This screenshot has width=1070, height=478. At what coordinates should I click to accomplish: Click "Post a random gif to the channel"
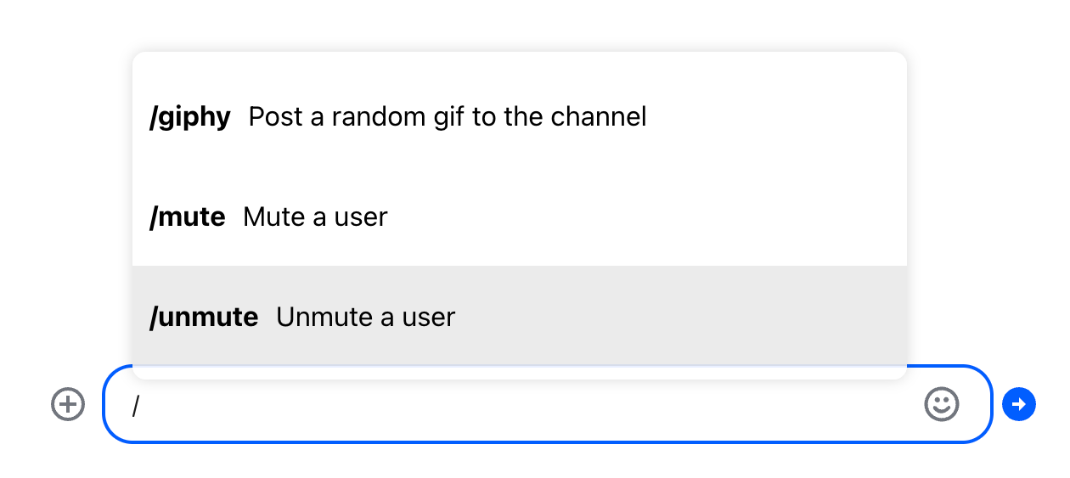click(x=448, y=116)
